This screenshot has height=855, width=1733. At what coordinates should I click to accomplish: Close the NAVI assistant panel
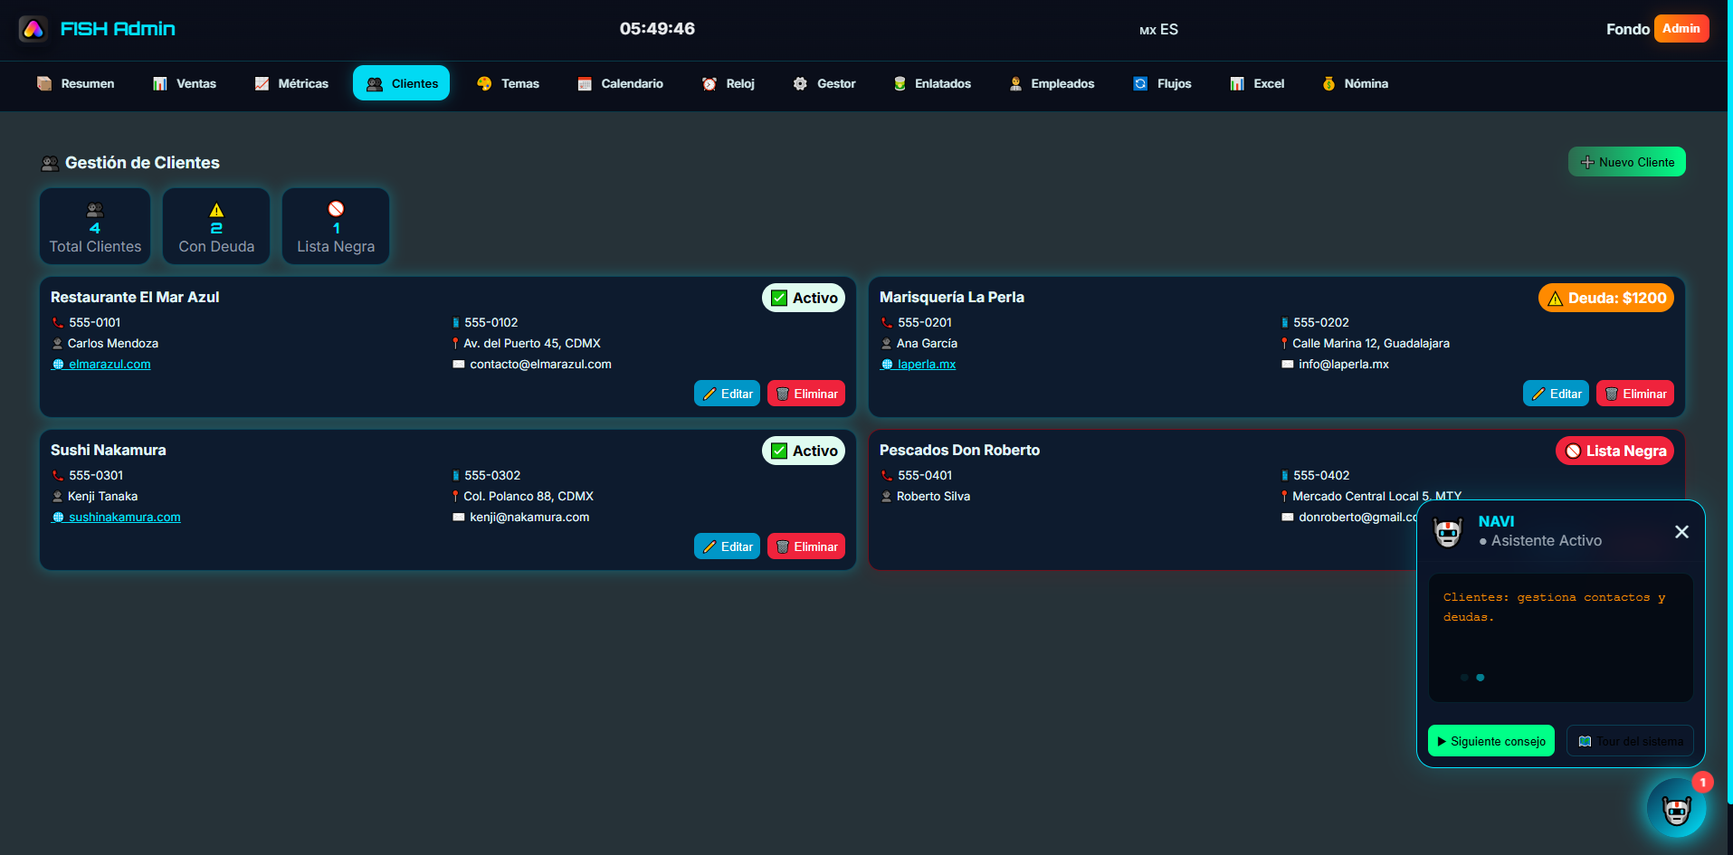coord(1681,532)
